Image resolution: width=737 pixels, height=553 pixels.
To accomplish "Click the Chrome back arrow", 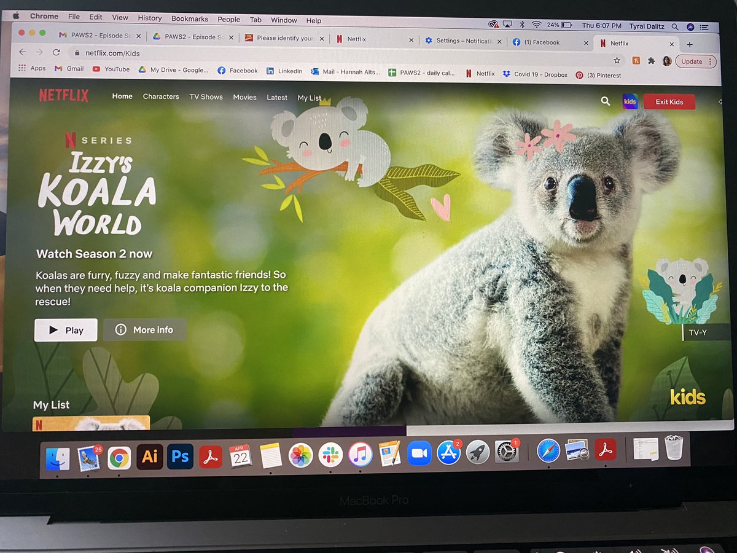I will 22,52.
